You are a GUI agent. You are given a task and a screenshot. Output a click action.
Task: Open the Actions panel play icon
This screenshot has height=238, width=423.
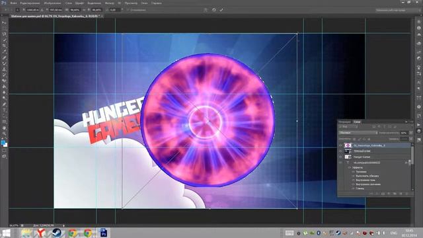point(418,125)
